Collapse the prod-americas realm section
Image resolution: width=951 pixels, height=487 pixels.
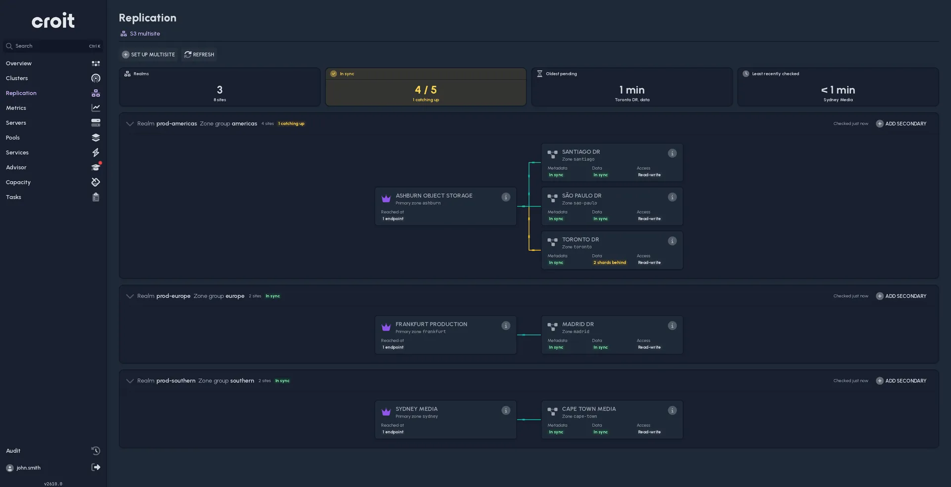[x=130, y=124]
